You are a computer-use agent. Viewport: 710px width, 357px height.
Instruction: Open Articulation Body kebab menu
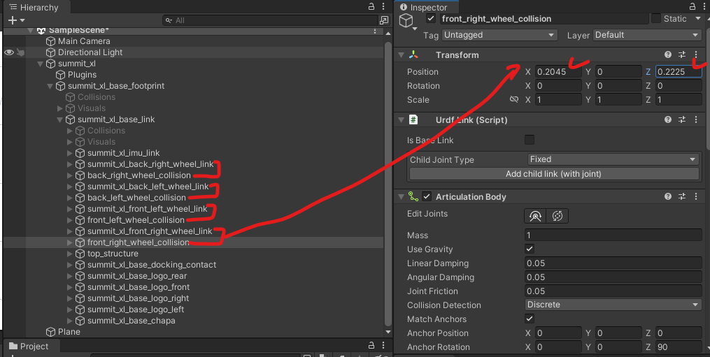[x=696, y=197]
